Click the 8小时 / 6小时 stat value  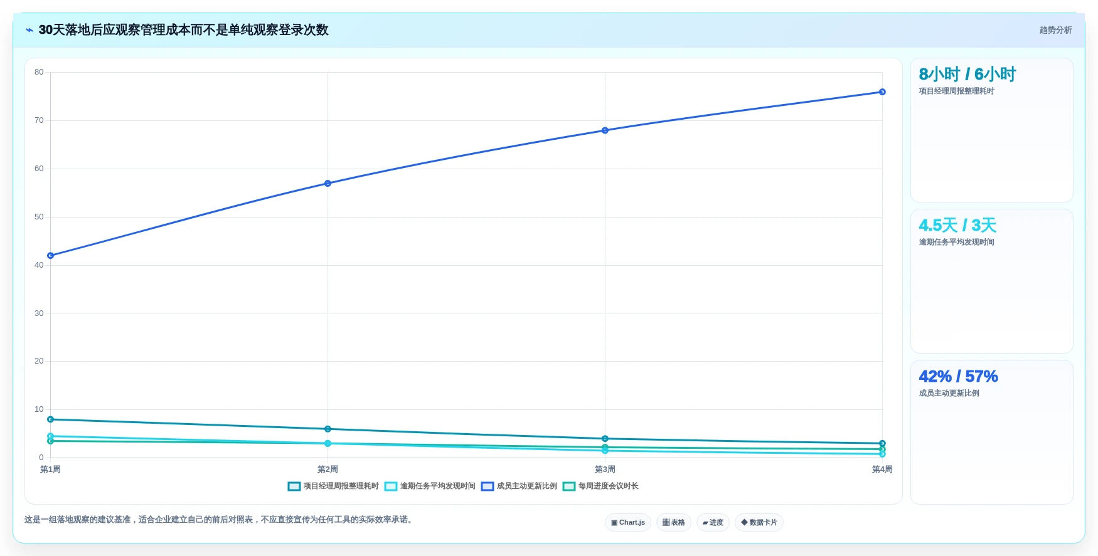coord(967,75)
